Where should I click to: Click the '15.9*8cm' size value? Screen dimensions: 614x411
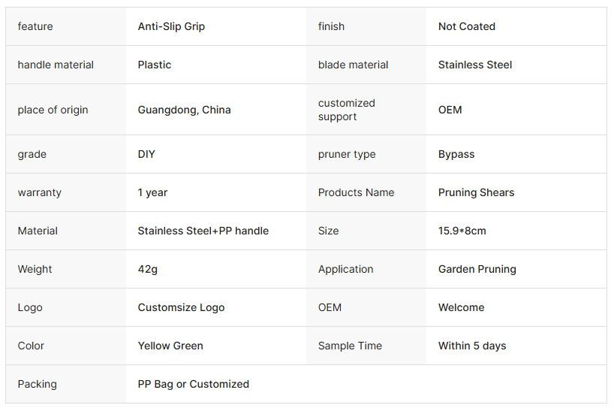(x=462, y=231)
